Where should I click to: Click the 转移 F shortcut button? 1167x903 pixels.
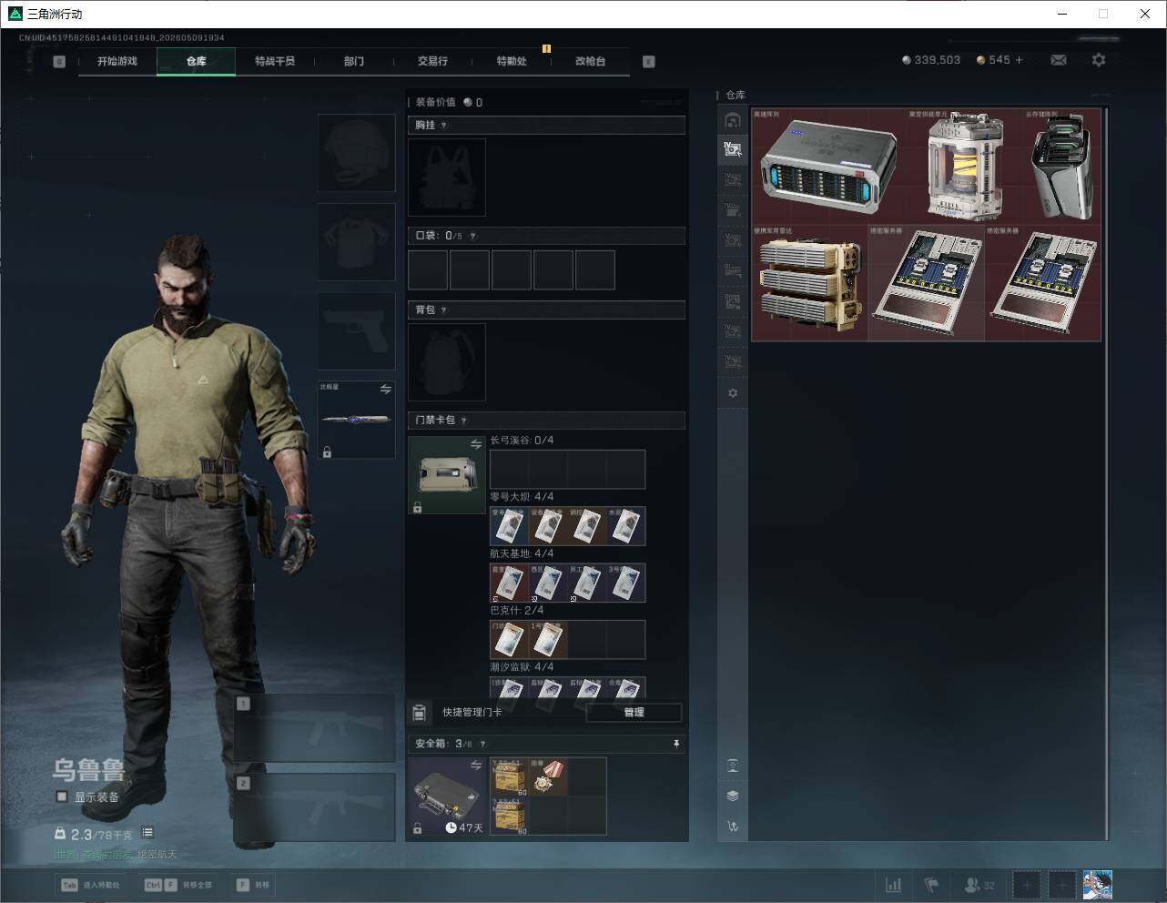click(253, 885)
